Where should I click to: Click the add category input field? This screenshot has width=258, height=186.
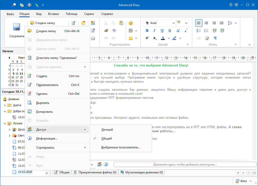click(x=185, y=164)
